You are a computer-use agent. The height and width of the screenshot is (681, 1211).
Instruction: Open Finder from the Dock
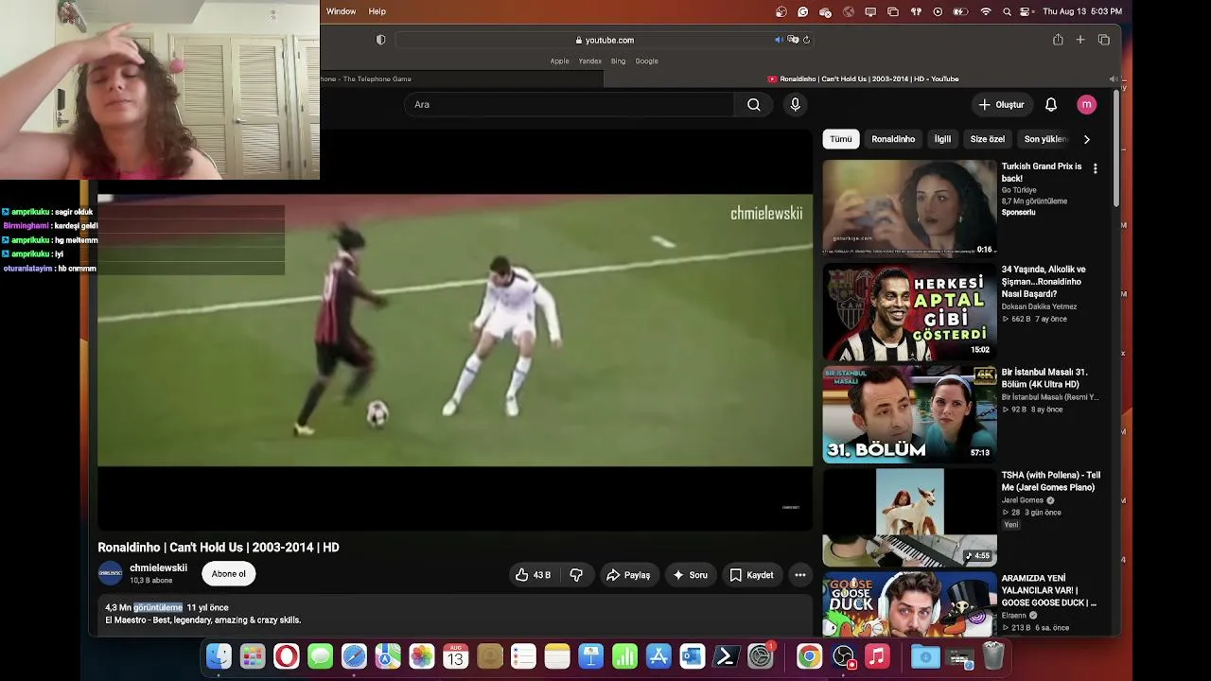pos(219,655)
